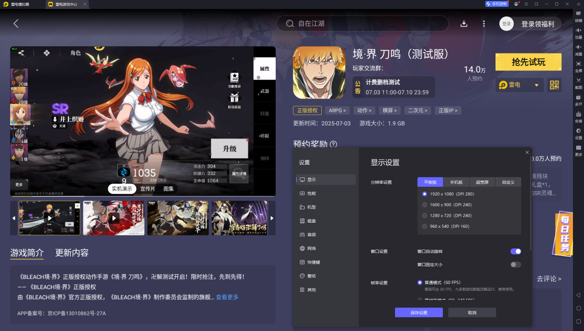Click 减量 volume down icon
The width and height of the screenshot is (584, 331).
tap(578, 50)
